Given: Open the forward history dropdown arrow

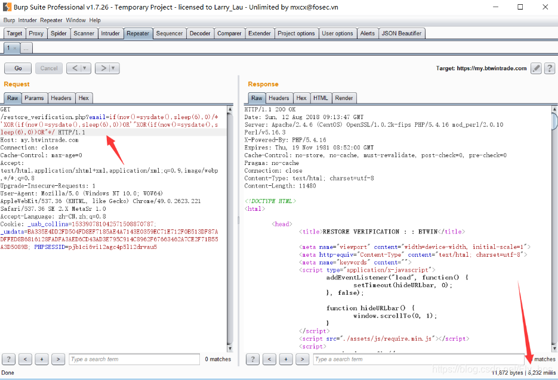Looking at the screenshot, I should coord(113,68).
